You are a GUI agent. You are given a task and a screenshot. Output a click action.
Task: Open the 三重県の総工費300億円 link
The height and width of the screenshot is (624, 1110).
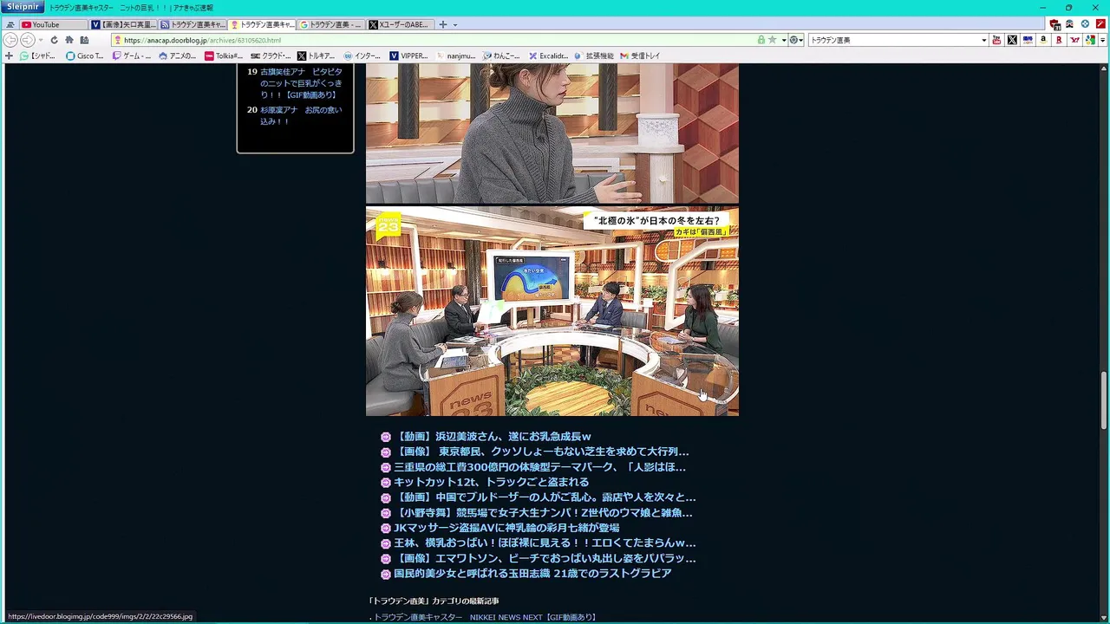[539, 467]
